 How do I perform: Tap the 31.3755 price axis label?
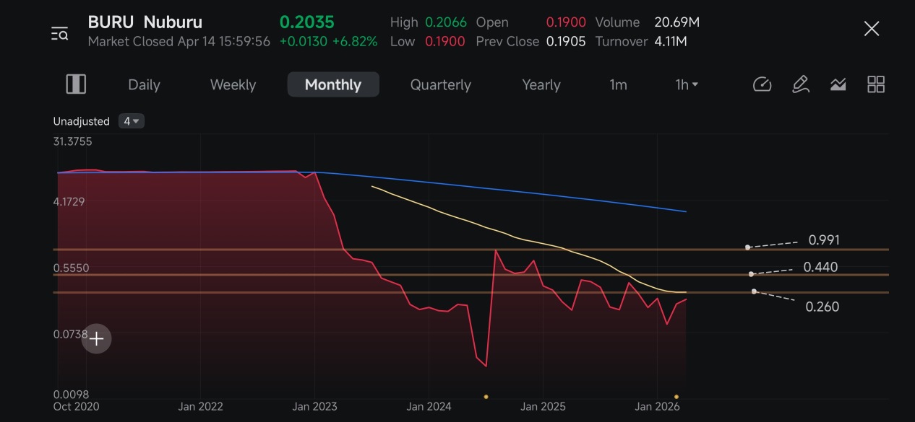[72, 141]
